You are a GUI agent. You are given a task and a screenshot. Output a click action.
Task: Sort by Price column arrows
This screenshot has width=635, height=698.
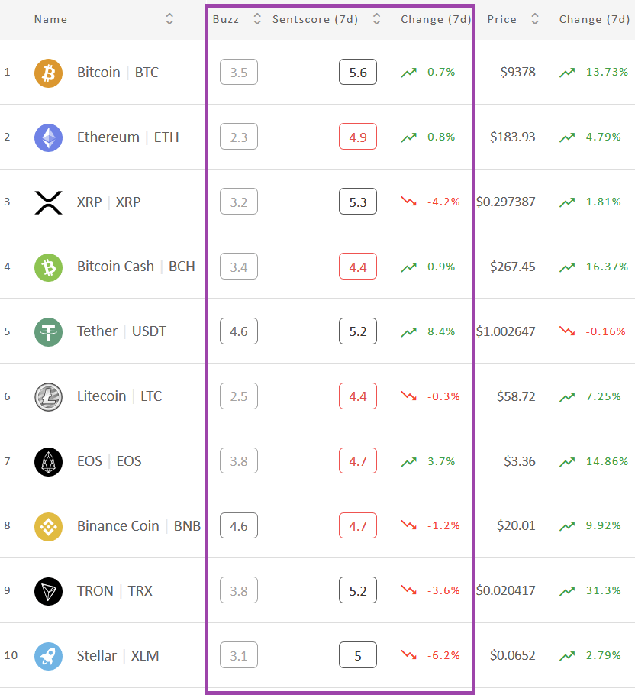[535, 18]
